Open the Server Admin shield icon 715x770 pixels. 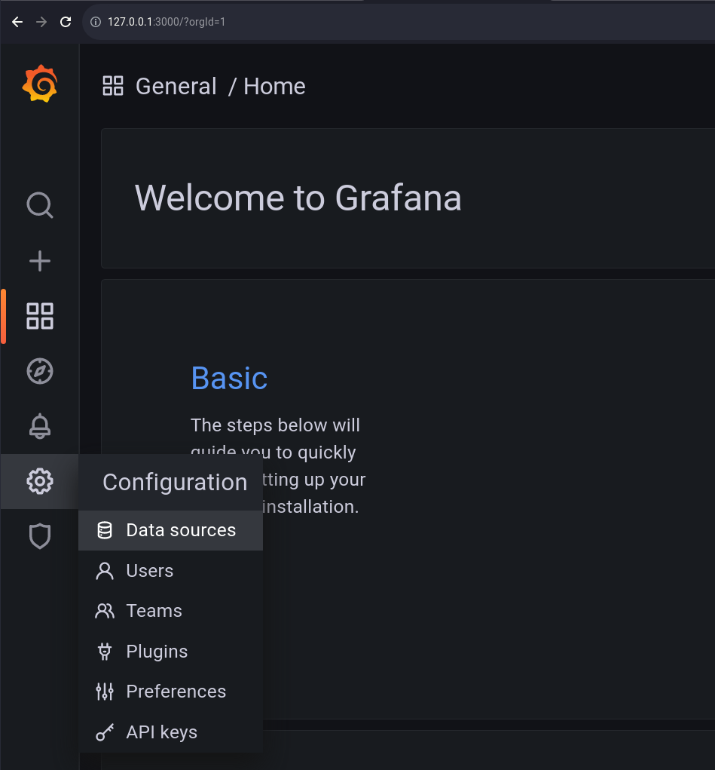[x=39, y=536]
